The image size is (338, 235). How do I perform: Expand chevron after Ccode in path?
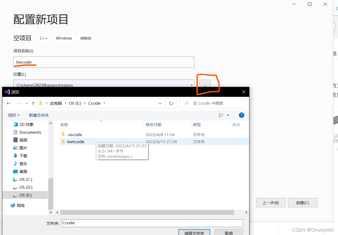104,103
